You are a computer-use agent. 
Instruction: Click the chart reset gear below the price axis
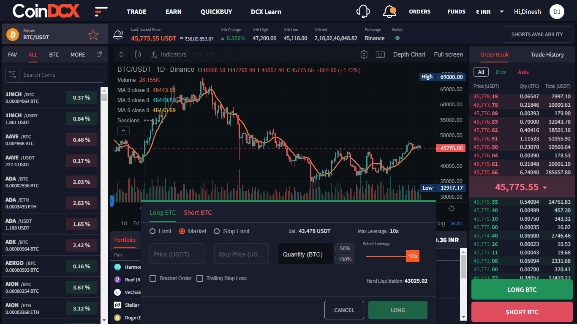[452, 209]
